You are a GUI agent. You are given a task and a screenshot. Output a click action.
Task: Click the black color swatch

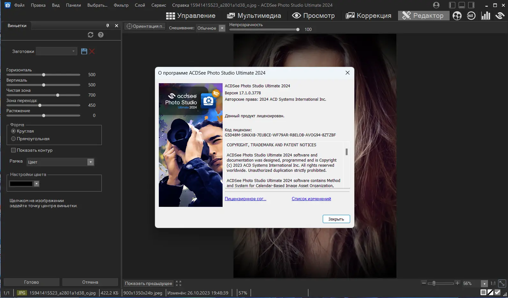coord(21,184)
